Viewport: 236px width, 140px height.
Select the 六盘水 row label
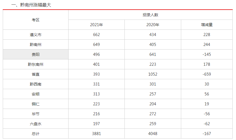click(36, 124)
